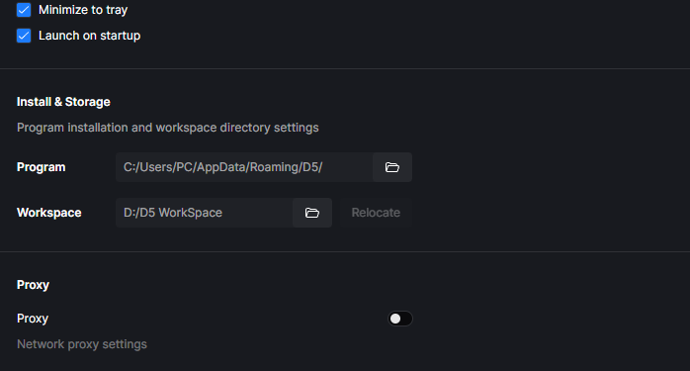Click the Workspace label
The width and height of the screenshot is (690, 371).
click(x=48, y=213)
